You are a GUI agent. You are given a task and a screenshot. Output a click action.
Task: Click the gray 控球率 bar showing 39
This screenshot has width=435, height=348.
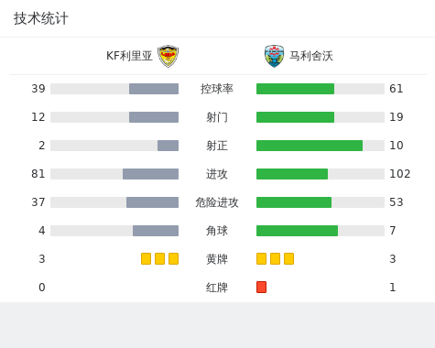154,89
